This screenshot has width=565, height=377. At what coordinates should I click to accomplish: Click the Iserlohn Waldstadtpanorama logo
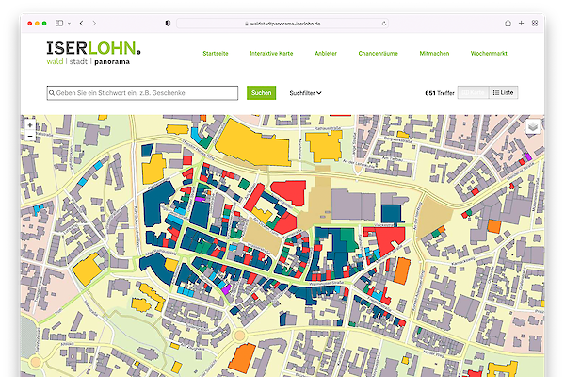[x=93, y=54]
